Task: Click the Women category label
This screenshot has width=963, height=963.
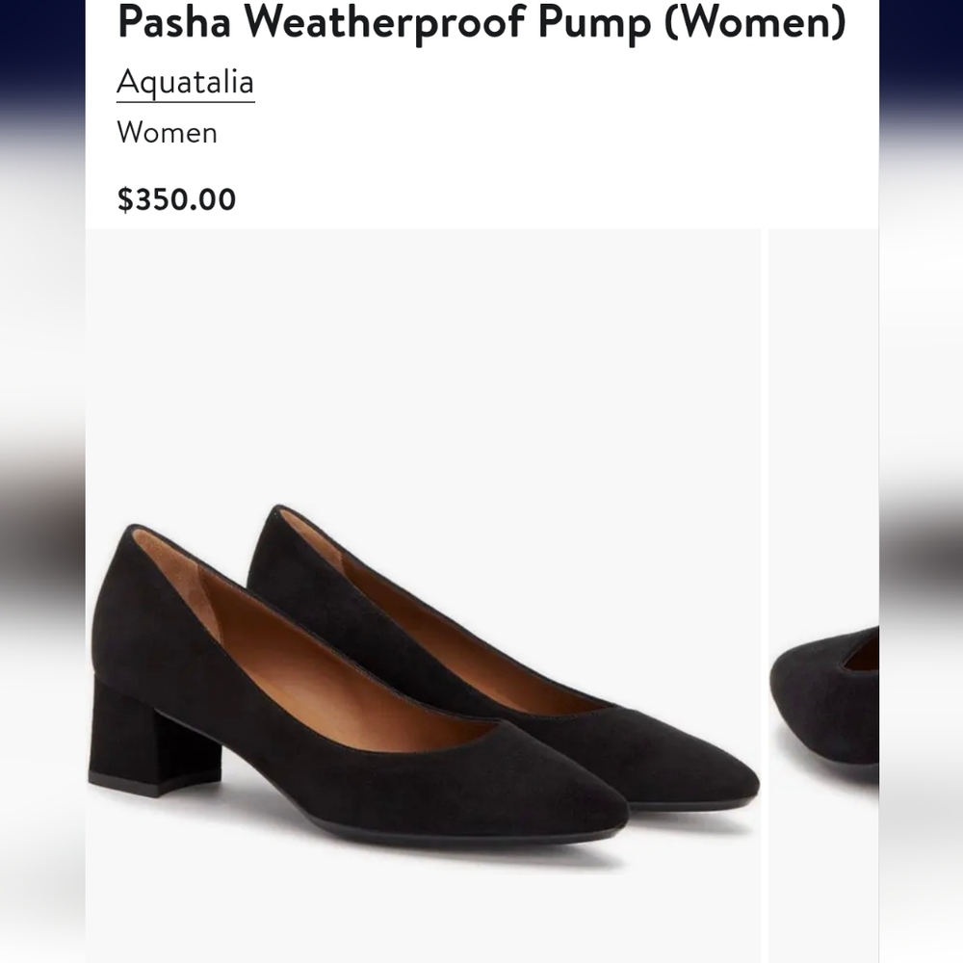Action: (166, 134)
